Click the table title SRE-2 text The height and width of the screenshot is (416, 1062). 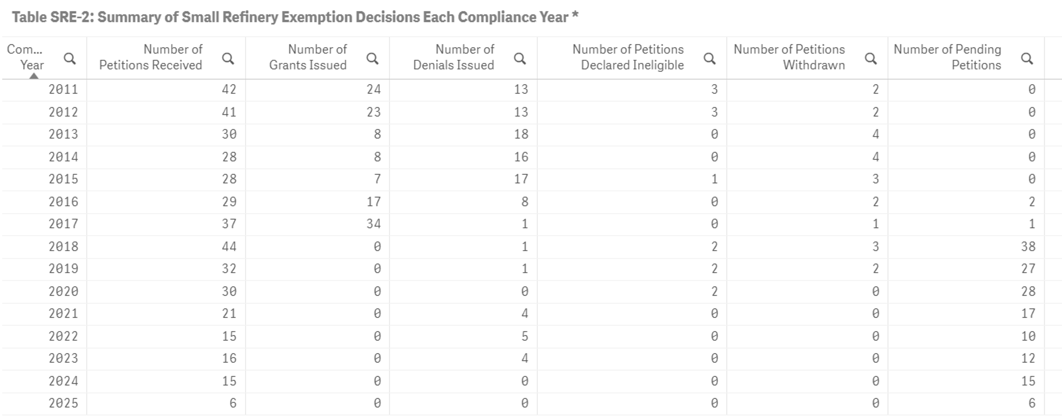pos(295,17)
